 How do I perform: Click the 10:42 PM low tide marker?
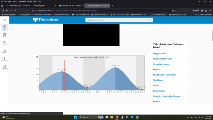pyautogui.click(x=142, y=89)
